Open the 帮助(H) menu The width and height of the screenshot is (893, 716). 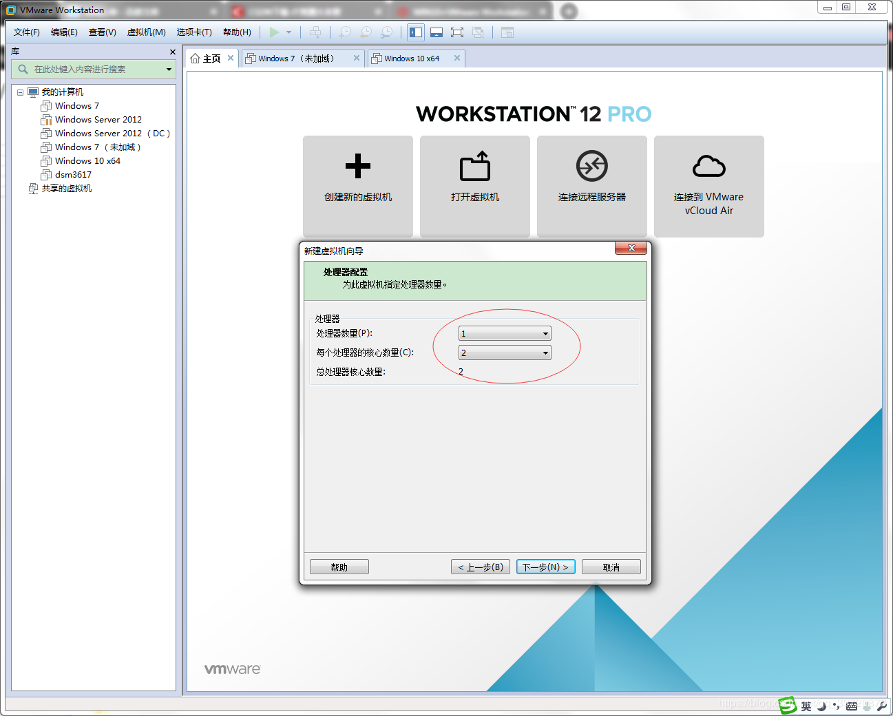237,32
